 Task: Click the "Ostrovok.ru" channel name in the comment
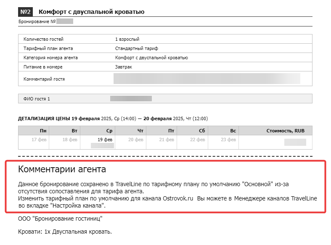(178, 198)
